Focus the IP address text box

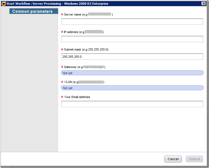point(132,39)
